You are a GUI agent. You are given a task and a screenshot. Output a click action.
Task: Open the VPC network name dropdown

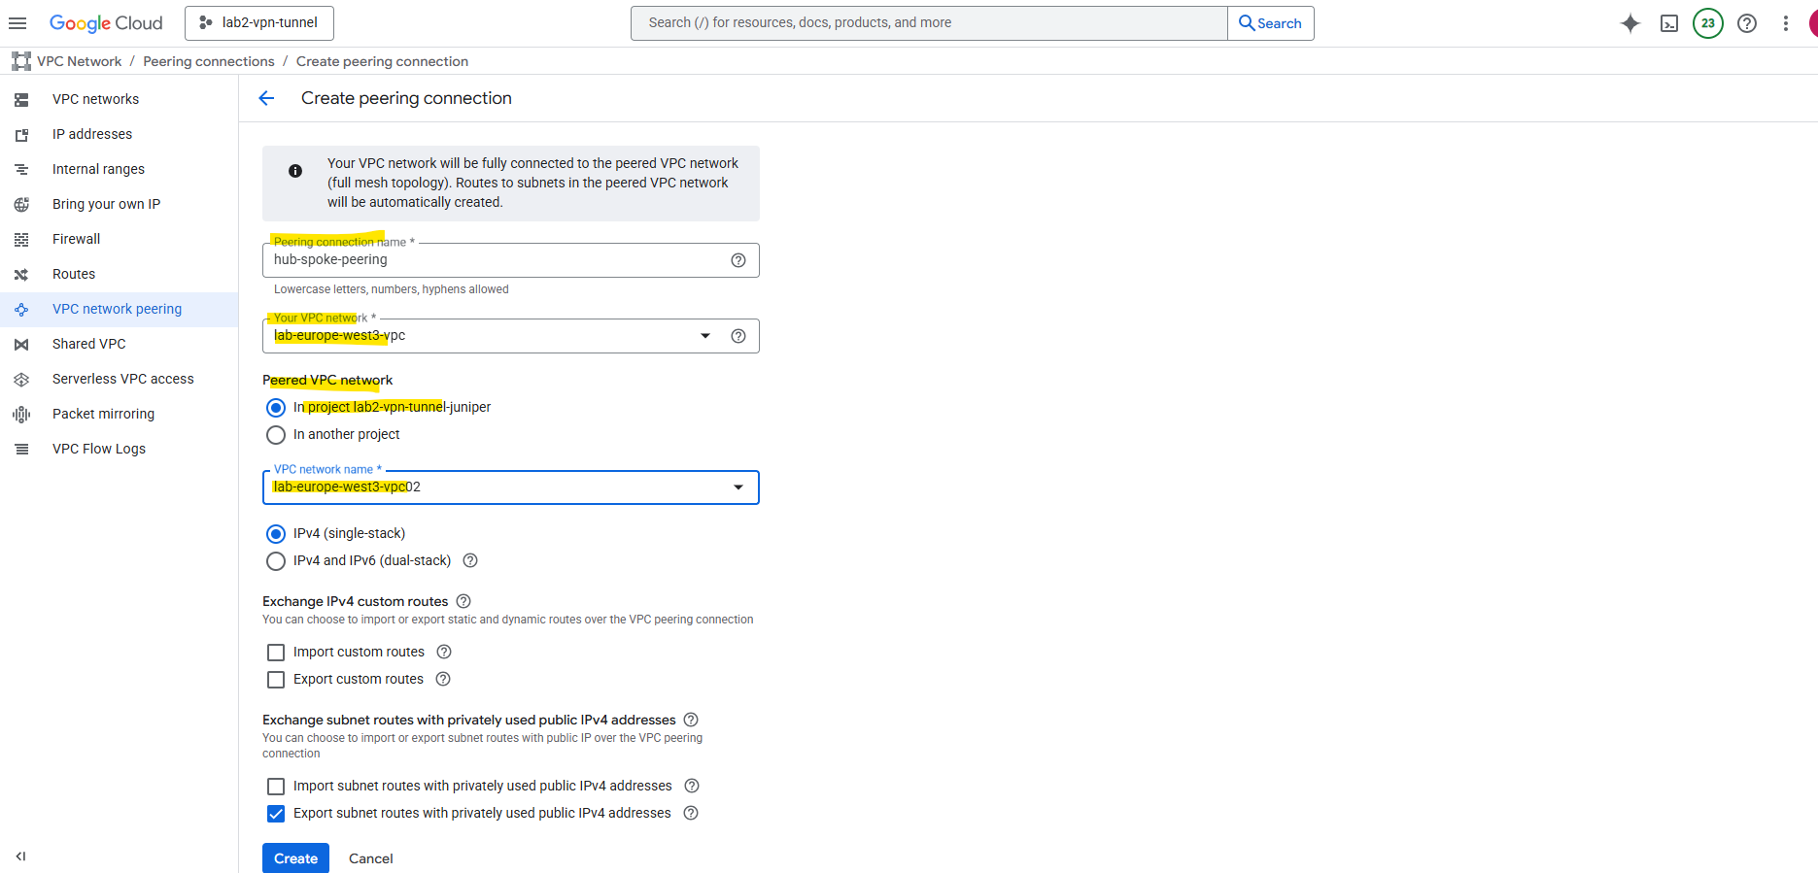pyautogui.click(x=737, y=487)
